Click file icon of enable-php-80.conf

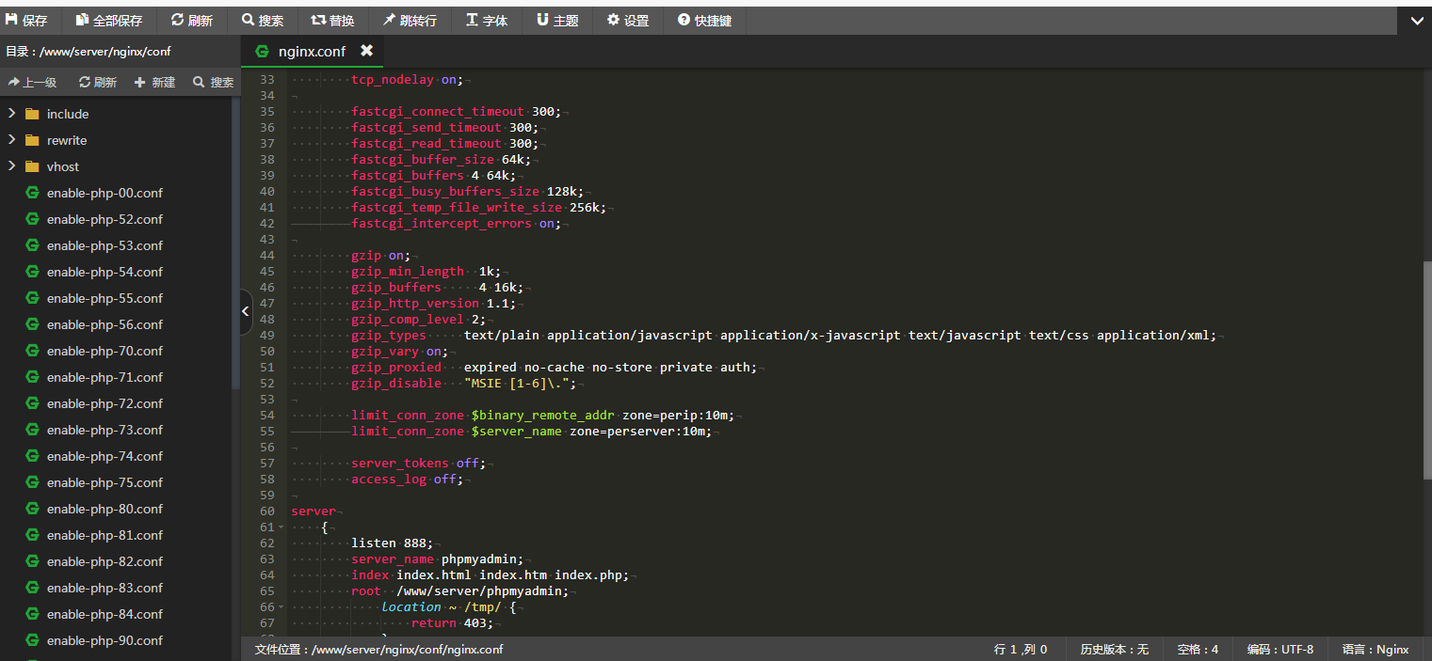pyautogui.click(x=32, y=509)
